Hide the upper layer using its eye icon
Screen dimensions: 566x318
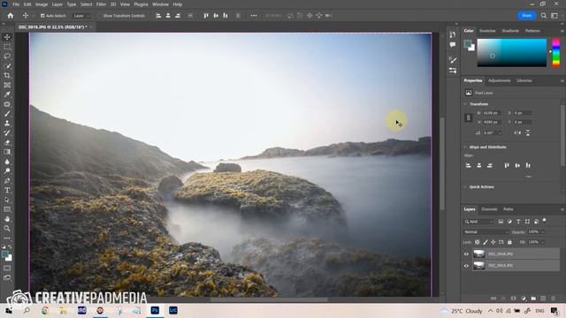pos(466,254)
